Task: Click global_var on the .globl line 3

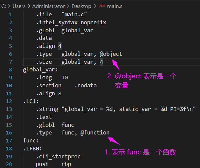Action: click(77, 31)
